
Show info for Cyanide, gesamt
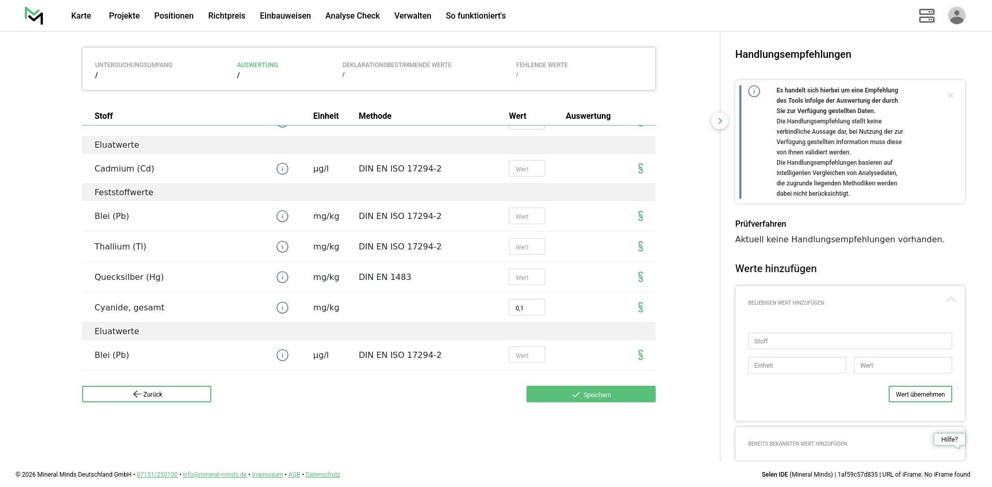click(282, 308)
